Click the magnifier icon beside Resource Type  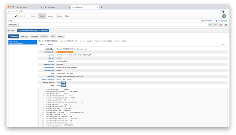pos(43,64)
